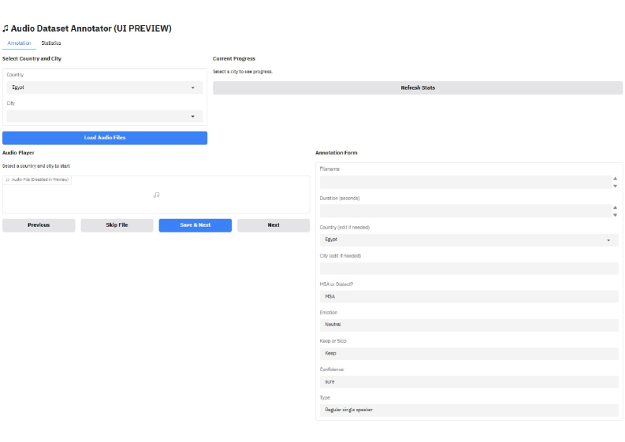625x442 pixels.
Task: Open the Country (edit if needed) dropdown
Action: coord(468,240)
